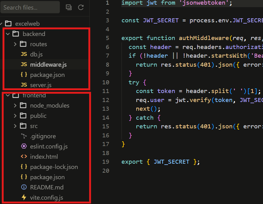This screenshot has height=204, width=263.
Task: Open the index.html file
Action: pos(44,157)
